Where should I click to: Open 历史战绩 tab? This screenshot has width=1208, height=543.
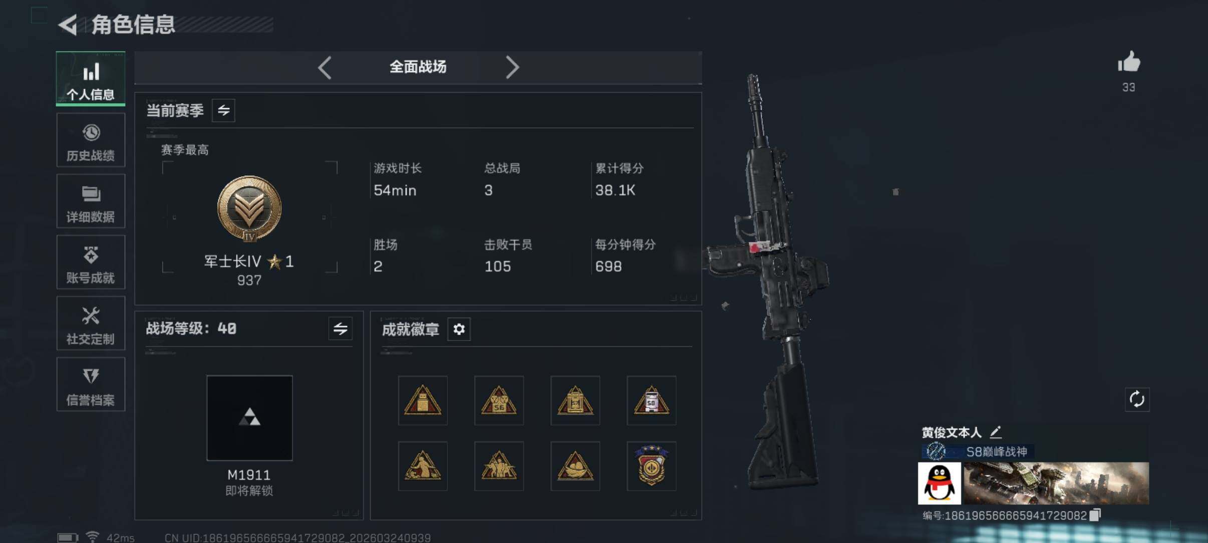coord(91,140)
